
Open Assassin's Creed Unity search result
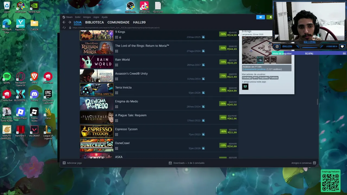159,76
